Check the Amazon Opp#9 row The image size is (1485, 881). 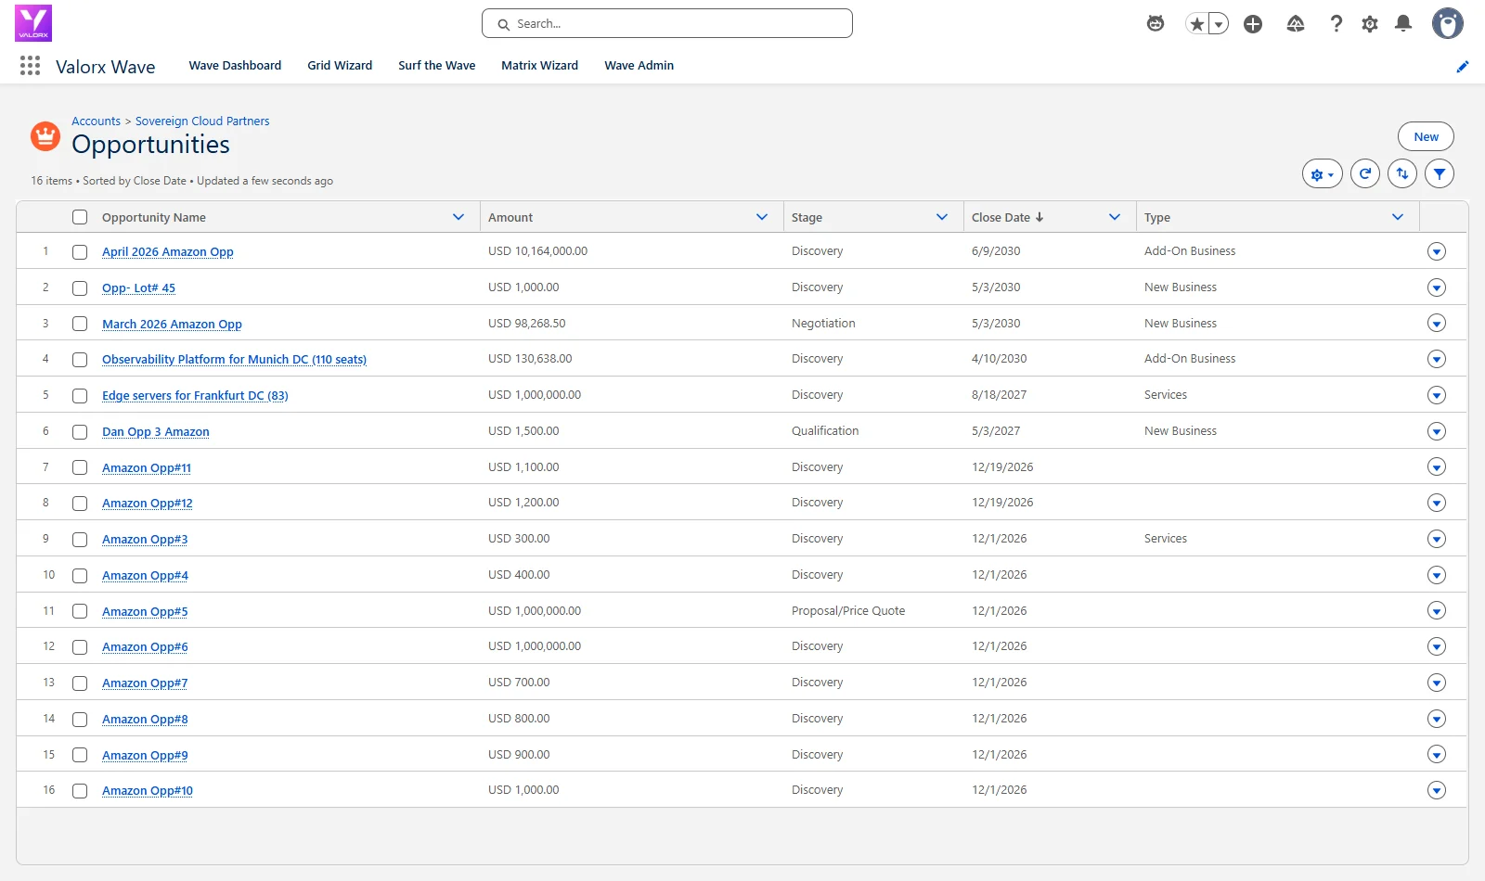coord(80,755)
